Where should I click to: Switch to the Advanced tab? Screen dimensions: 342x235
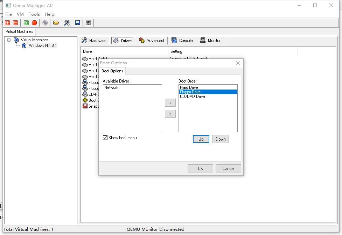(x=152, y=41)
